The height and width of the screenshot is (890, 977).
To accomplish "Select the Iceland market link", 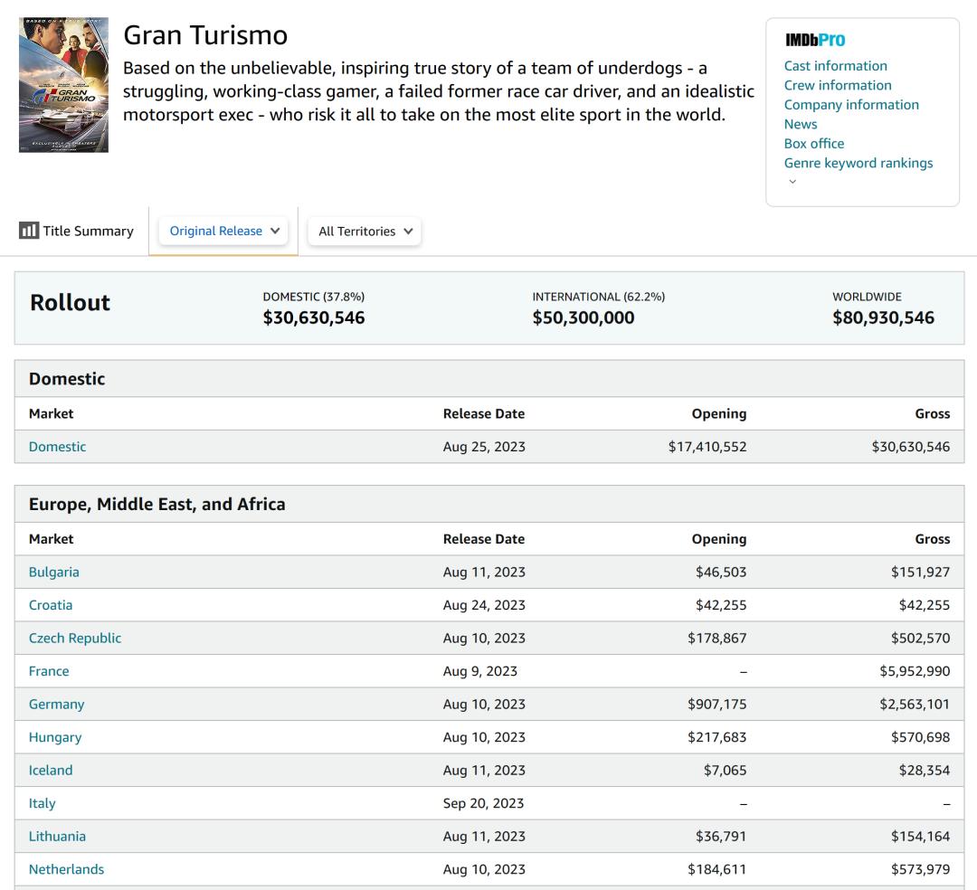I will pos(51,771).
